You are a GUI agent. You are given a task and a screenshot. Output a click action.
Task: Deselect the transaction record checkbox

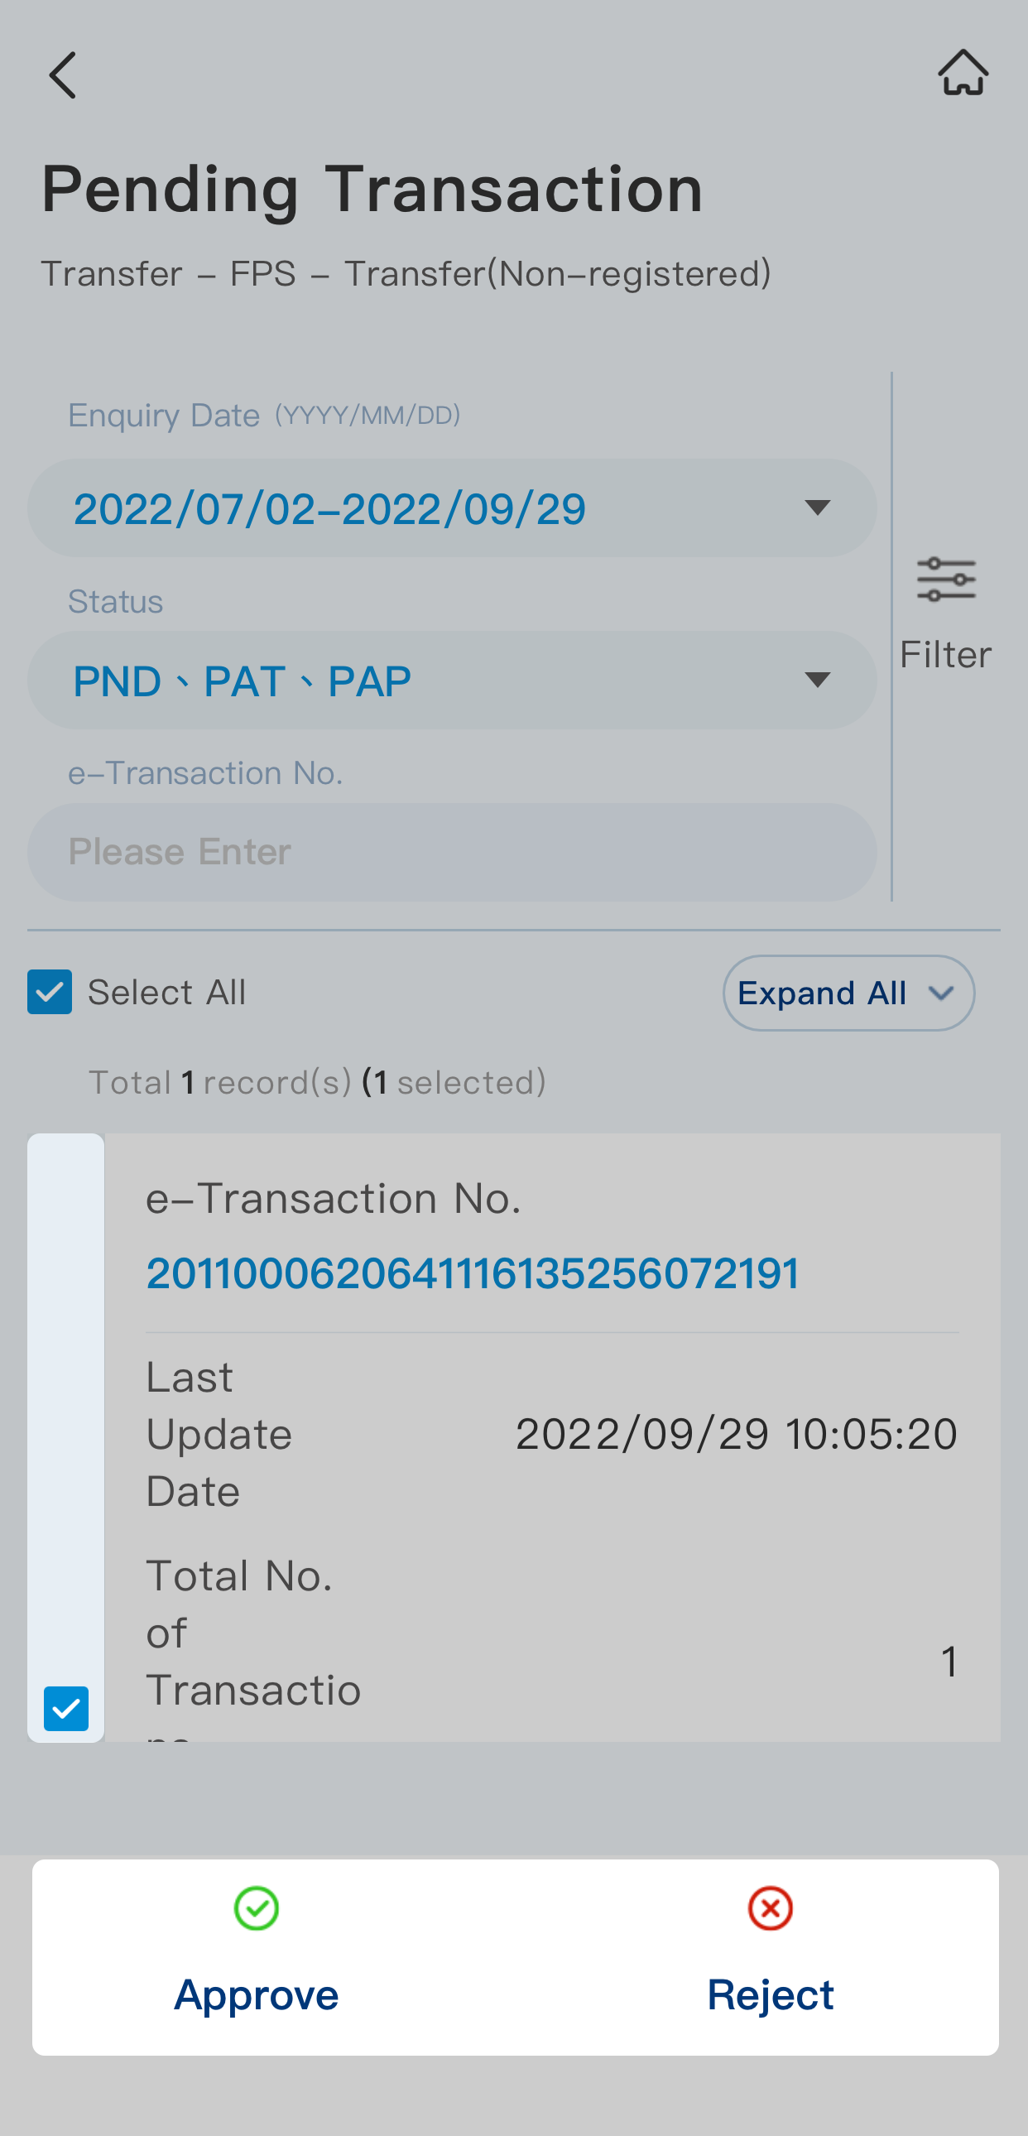click(x=66, y=1708)
